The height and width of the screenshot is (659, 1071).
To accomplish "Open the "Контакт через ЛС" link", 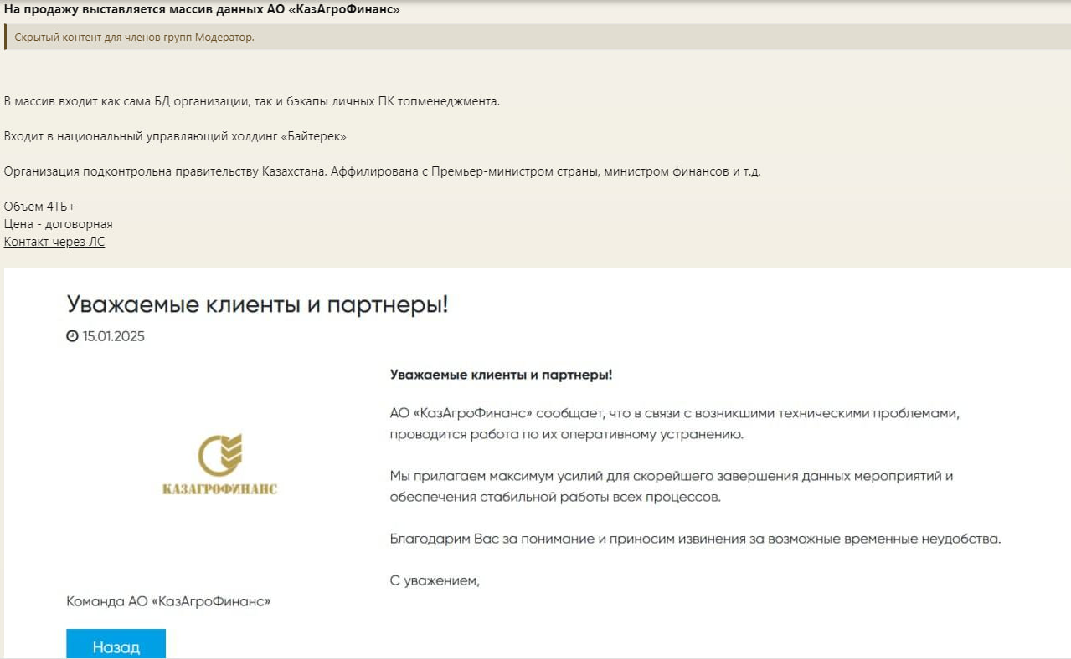I will pyautogui.click(x=54, y=242).
